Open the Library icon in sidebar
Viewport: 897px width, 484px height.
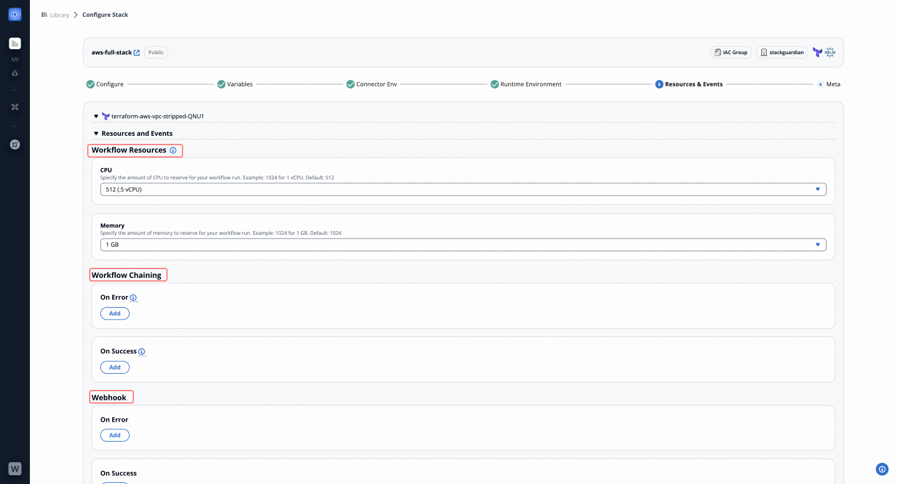(15, 44)
